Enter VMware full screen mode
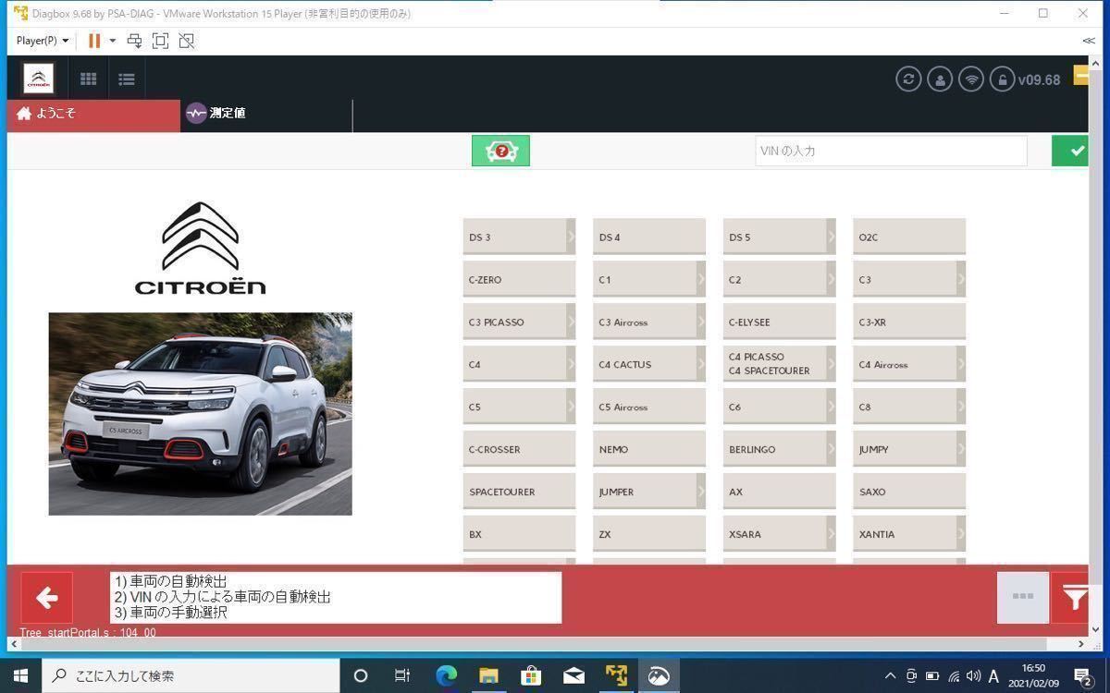 160,41
